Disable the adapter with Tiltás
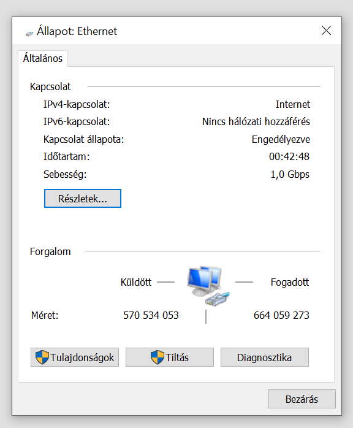The width and height of the screenshot is (353, 428). [x=170, y=357]
